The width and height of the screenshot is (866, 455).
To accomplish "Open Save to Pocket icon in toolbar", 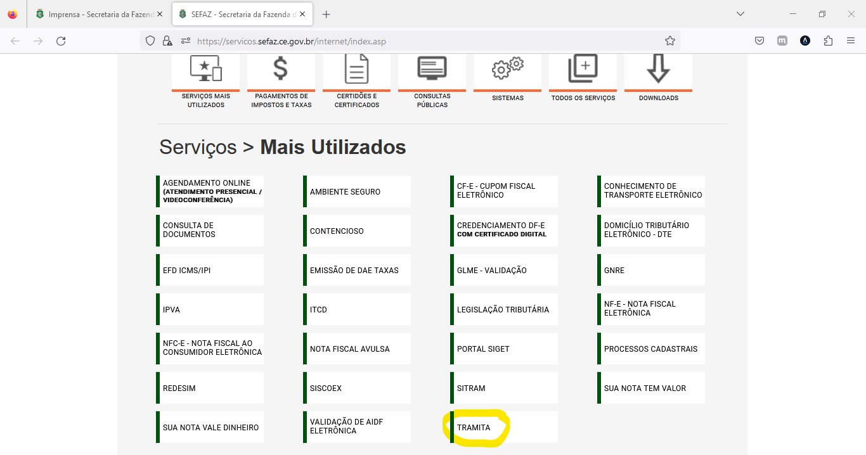I will pos(759,41).
